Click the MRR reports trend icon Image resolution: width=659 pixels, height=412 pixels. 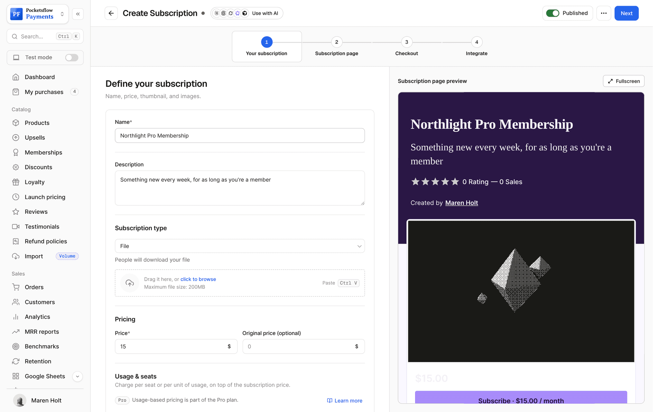tap(16, 332)
